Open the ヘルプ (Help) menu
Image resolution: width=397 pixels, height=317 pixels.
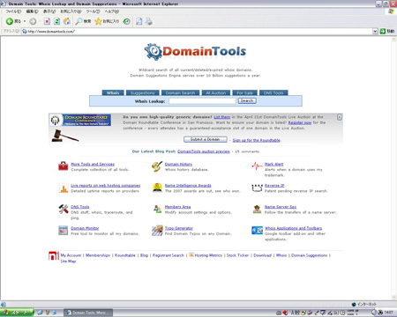click(x=112, y=11)
